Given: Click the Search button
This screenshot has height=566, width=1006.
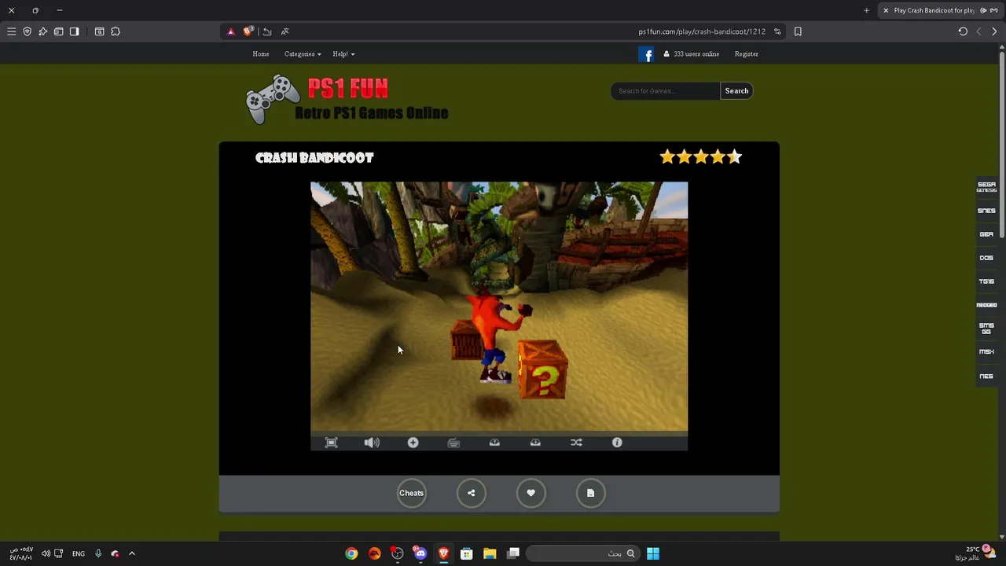Looking at the screenshot, I should pyautogui.click(x=736, y=91).
